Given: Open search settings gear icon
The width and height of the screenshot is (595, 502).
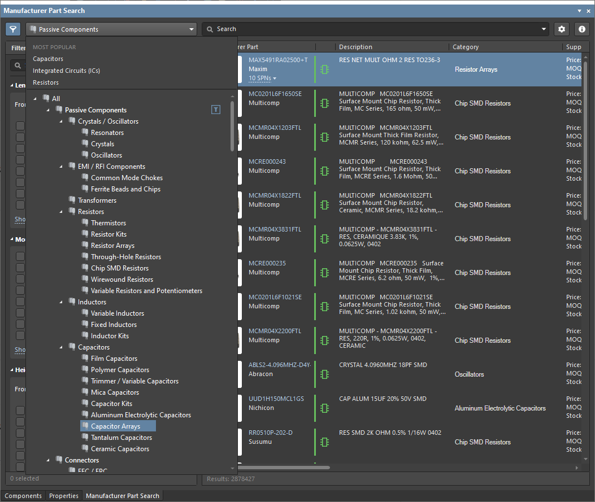Looking at the screenshot, I should coord(562,29).
